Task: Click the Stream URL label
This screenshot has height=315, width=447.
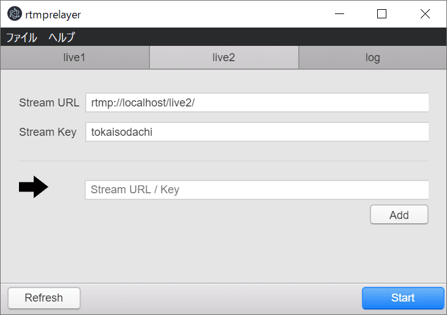Action: click(49, 103)
